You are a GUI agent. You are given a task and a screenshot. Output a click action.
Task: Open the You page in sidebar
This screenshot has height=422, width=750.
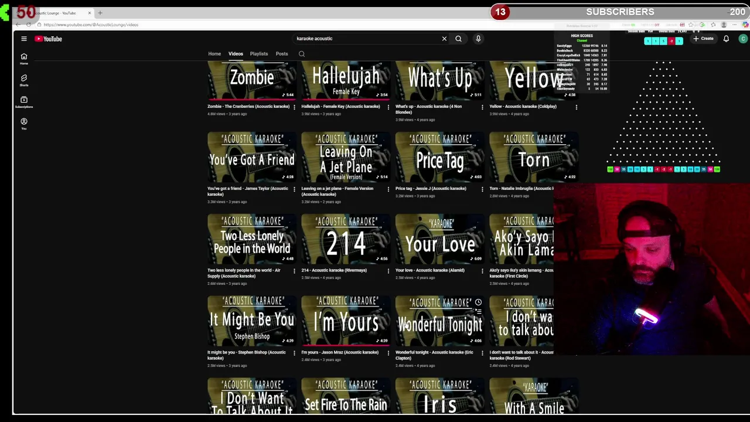pyautogui.click(x=24, y=124)
